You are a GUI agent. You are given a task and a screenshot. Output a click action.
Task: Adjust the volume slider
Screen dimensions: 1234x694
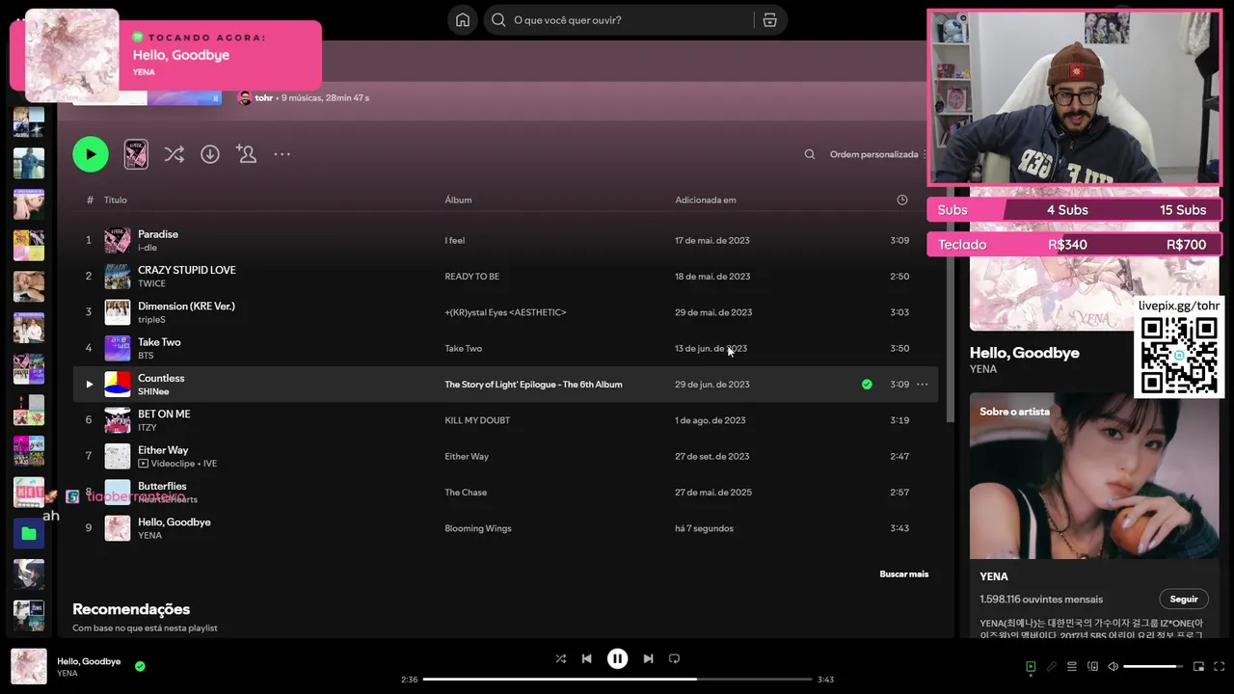[x=1153, y=666]
